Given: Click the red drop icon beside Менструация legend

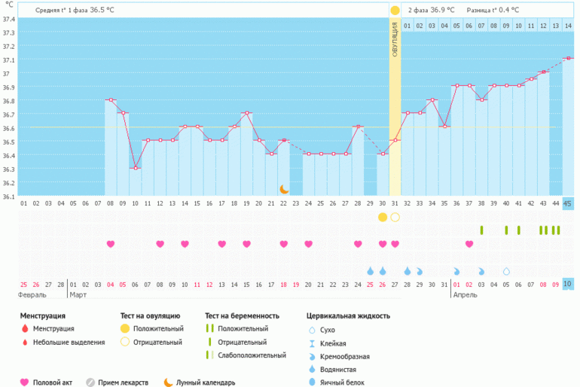Looking at the screenshot, I should [x=25, y=329].
